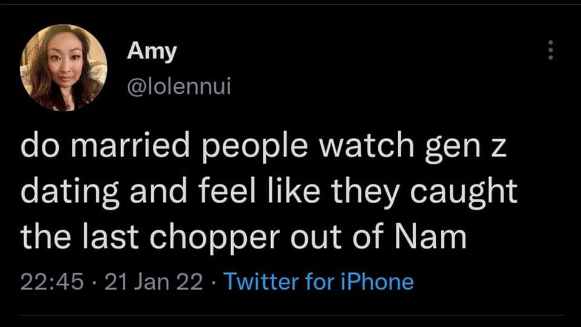Image resolution: width=581 pixels, height=327 pixels.
Task: Click the tweet line "the last chopper out of Nam"
Action: tap(243, 237)
